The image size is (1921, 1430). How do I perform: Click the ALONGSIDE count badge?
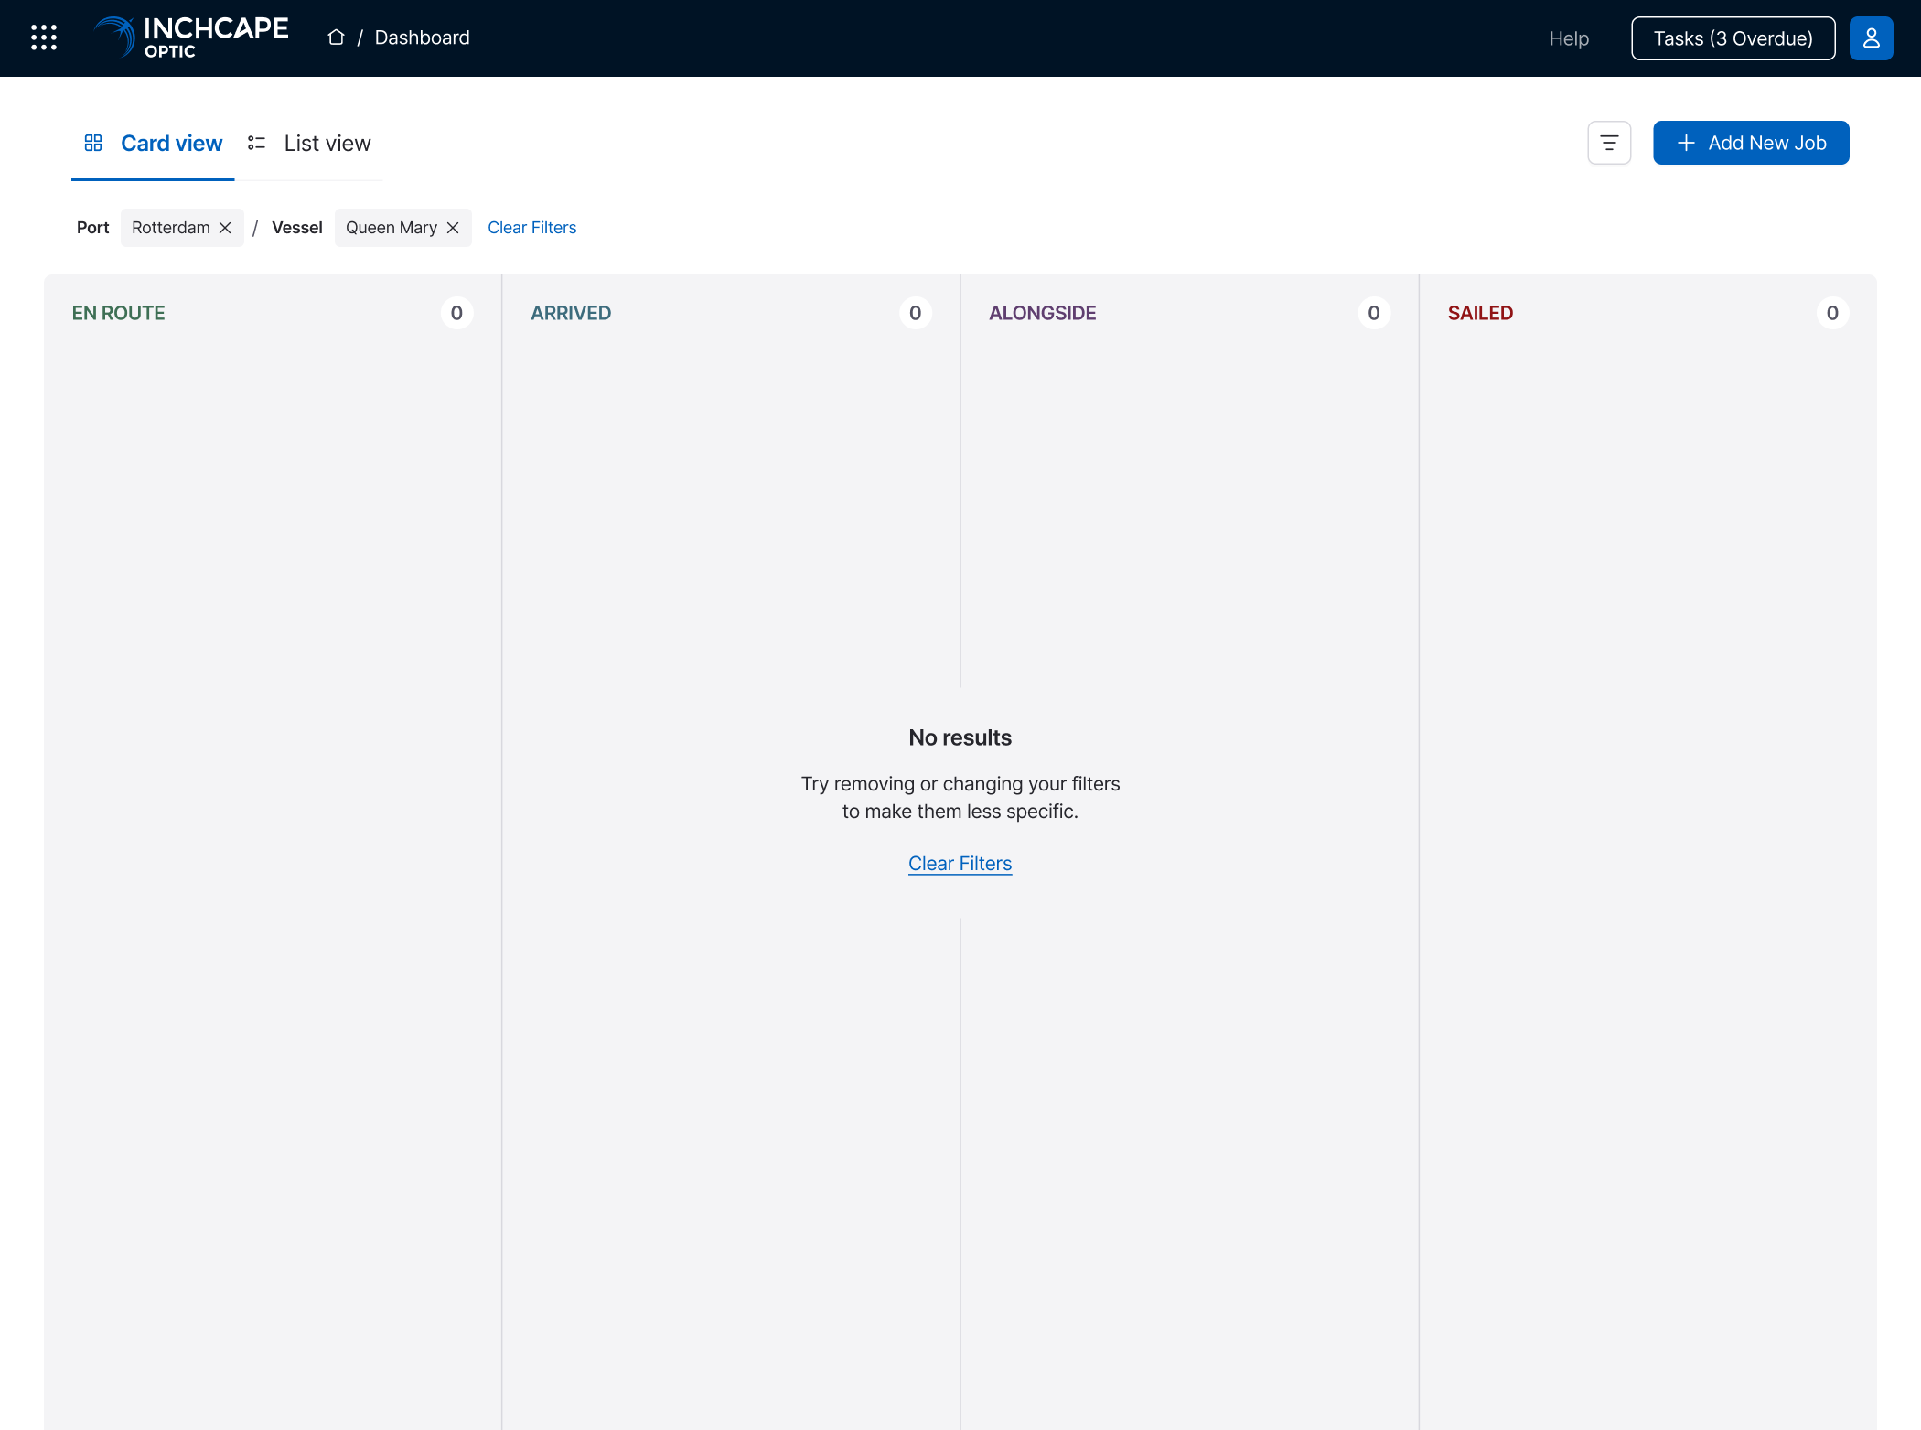[x=1373, y=313]
